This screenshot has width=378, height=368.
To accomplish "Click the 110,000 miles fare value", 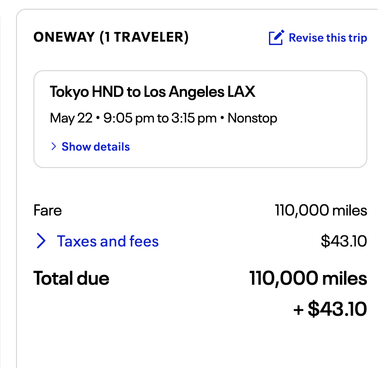I will click(320, 211).
